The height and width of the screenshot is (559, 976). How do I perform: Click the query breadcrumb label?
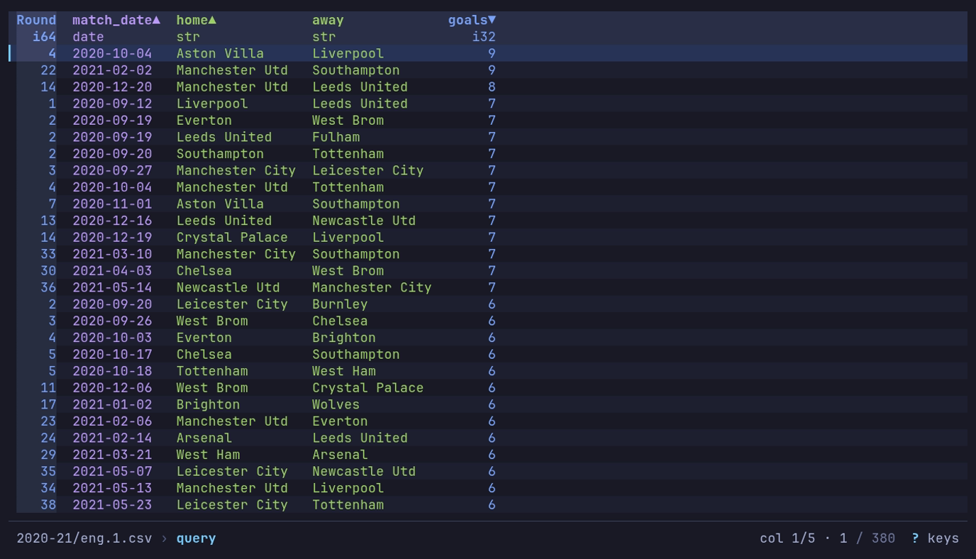[196, 538]
